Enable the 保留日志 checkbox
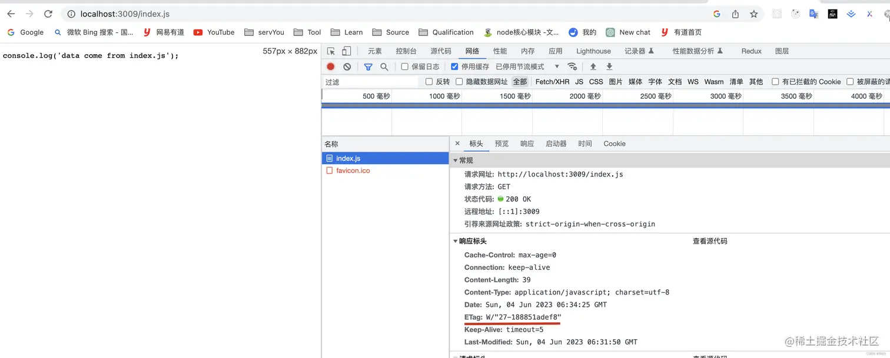Image resolution: width=890 pixels, height=358 pixels. (x=404, y=66)
